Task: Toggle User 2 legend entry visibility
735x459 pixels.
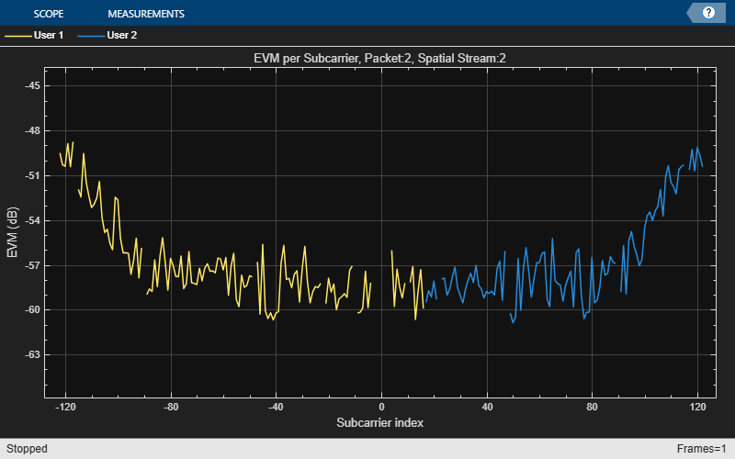Action: tap(121, 36)
